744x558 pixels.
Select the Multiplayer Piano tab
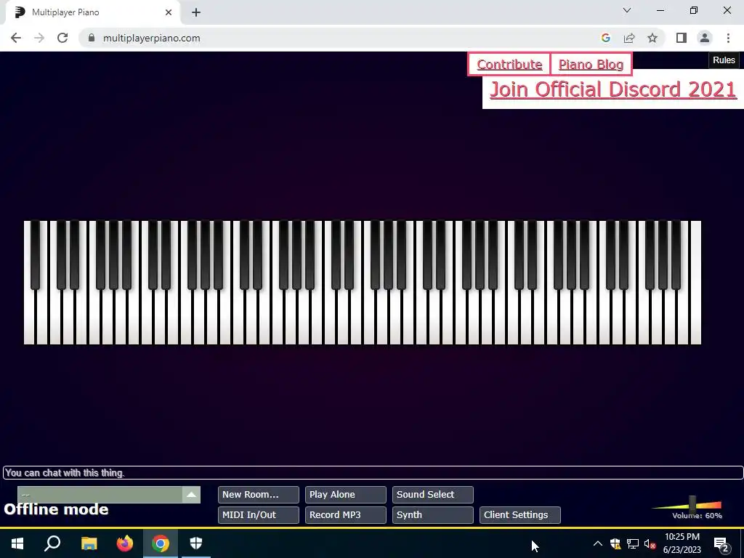coord(92,12)
